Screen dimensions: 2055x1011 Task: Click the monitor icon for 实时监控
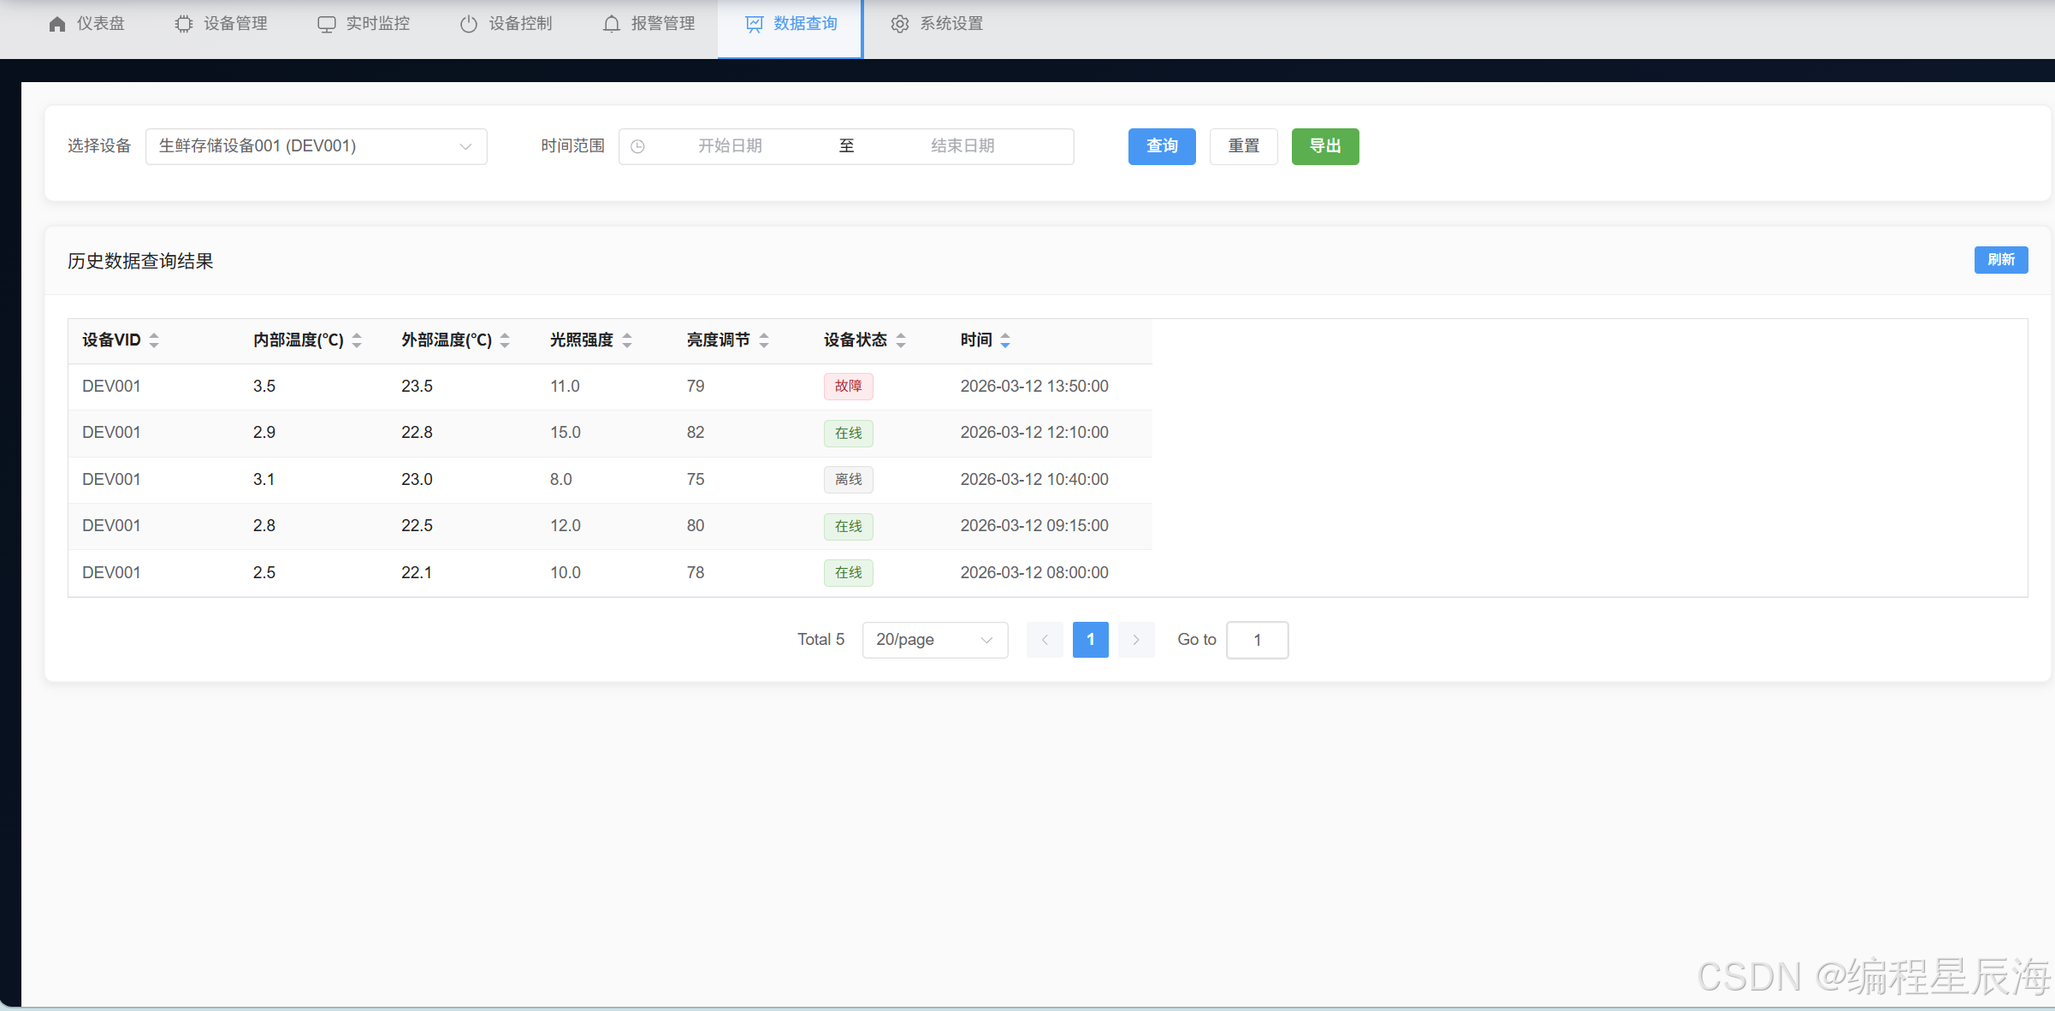click(326, 24)
